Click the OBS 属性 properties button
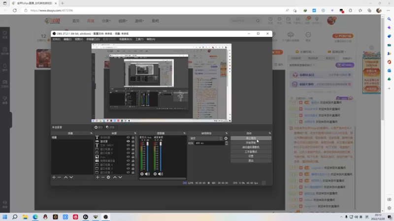The image size is (394, 221). click(x=98, y=127)
